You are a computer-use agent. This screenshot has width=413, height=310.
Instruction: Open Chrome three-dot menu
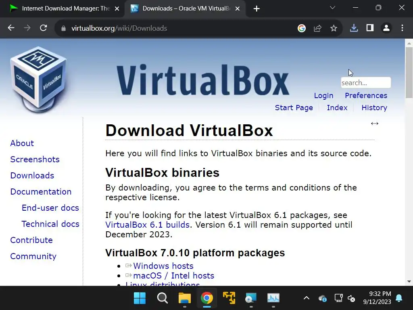[x=402, y=28]
